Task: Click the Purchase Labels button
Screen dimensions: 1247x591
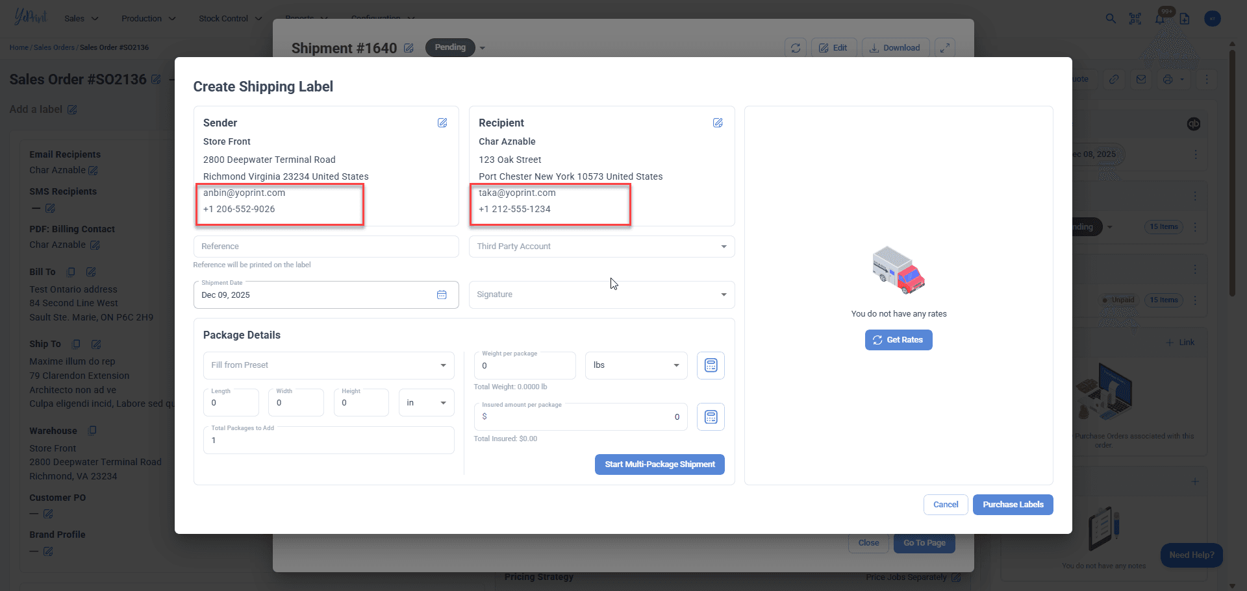Action: click(1013, 505)
